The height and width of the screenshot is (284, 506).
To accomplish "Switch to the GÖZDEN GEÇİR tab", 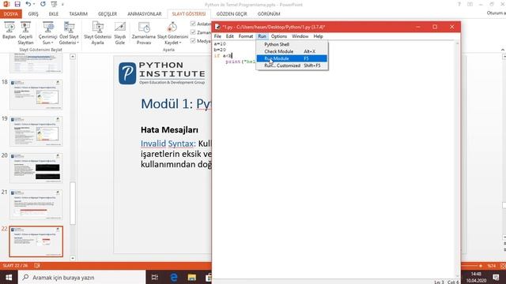I will tap(232, 14).
